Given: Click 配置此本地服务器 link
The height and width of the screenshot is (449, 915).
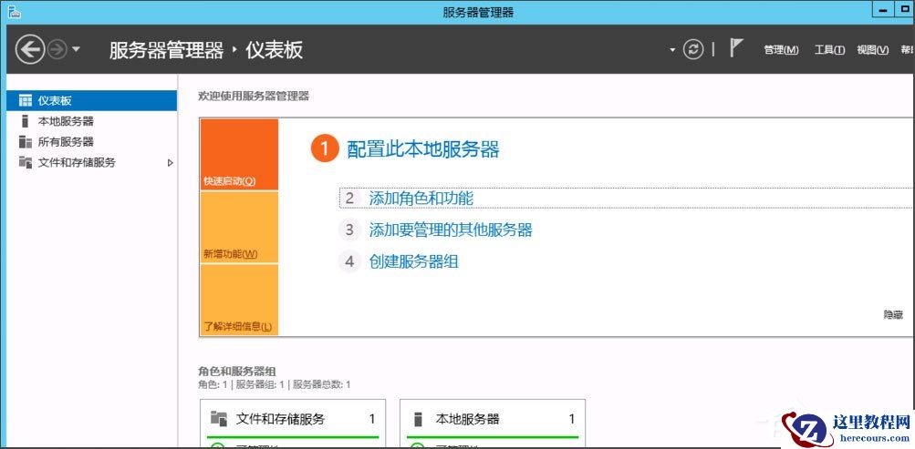Looking at the screenshot, I should point(423,149).
